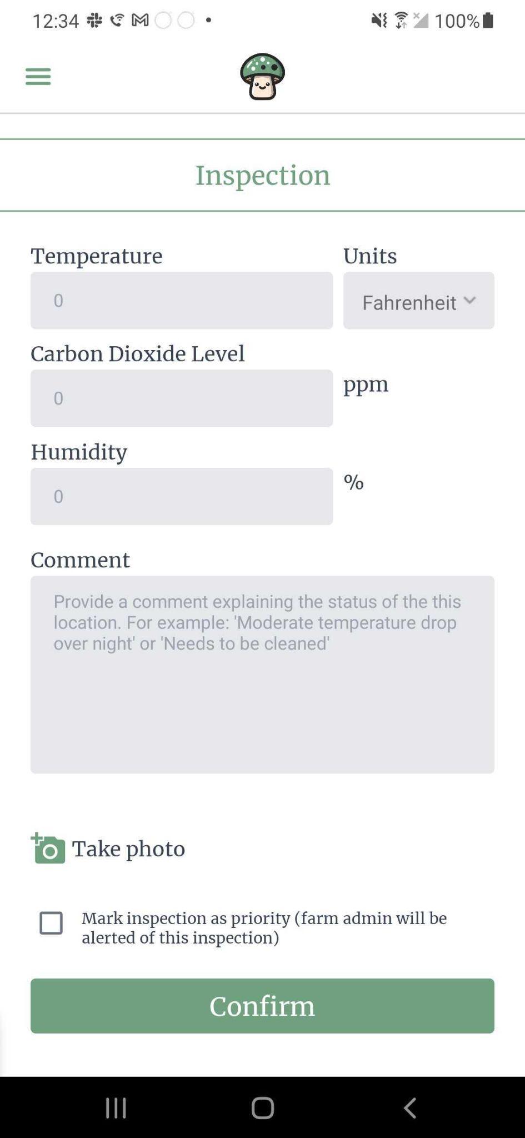Tap the muted sound status icon
This screenshot has width=525, height=1138.
point(379,21)
